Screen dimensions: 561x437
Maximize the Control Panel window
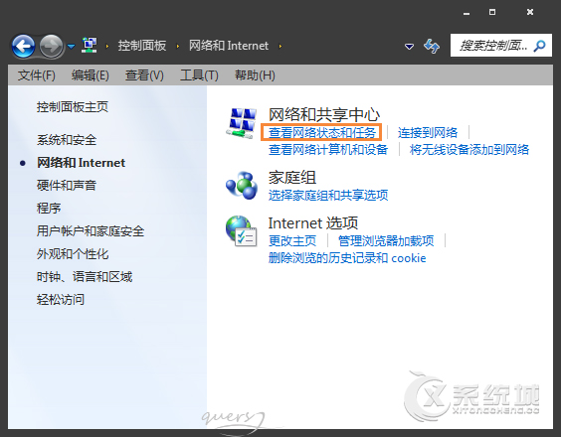(492, 12)
